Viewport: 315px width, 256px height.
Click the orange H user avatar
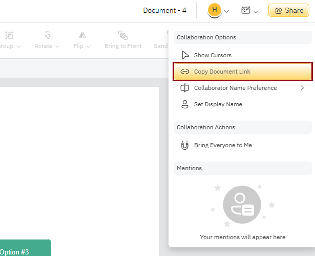tap(215, 10)
